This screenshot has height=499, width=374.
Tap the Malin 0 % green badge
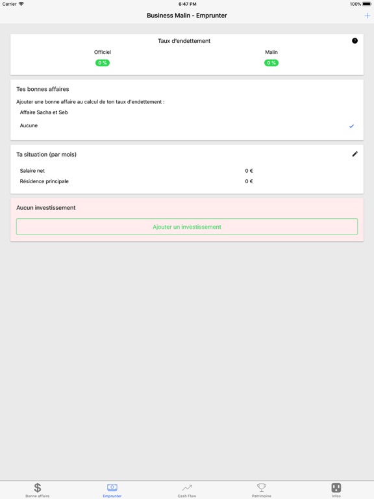[271, 63]
